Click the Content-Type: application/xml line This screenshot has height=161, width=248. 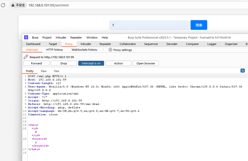pos(53,93)
